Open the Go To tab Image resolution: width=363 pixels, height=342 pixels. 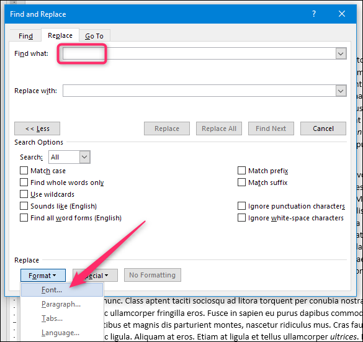click(94, 36)
